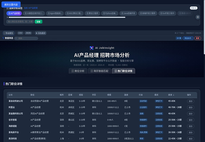Switch to the 热门职位详情 tab
205x142 pixels.
123,71
